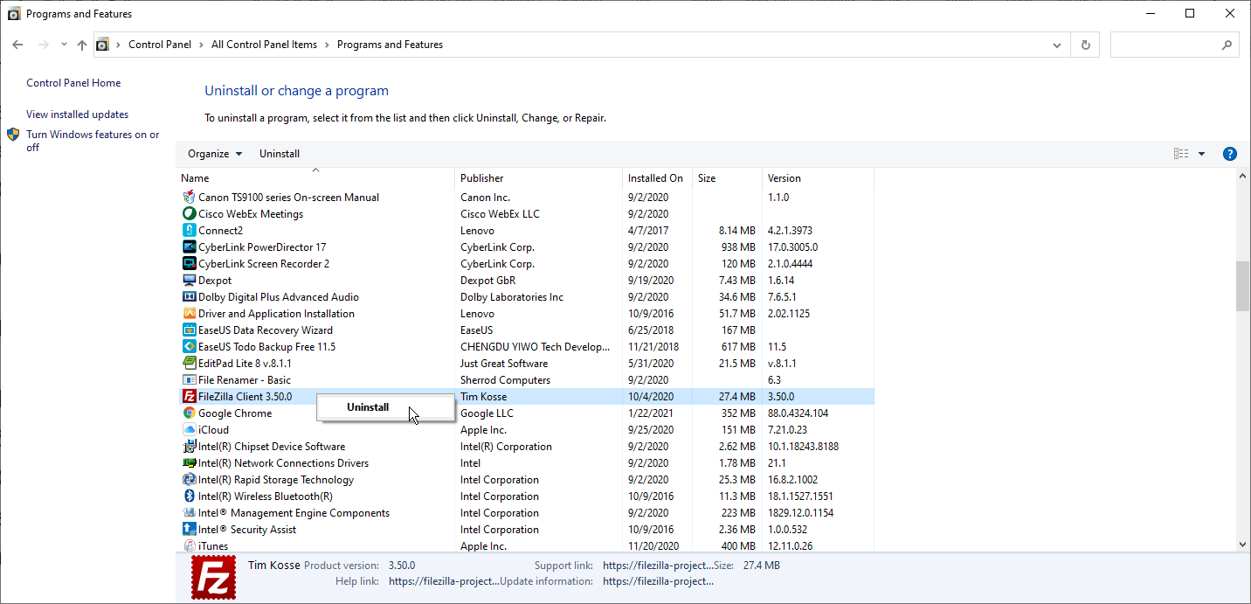Click the large FileZilla logo in details pane
1251x604 pixels.
click(x=212, y=578)
